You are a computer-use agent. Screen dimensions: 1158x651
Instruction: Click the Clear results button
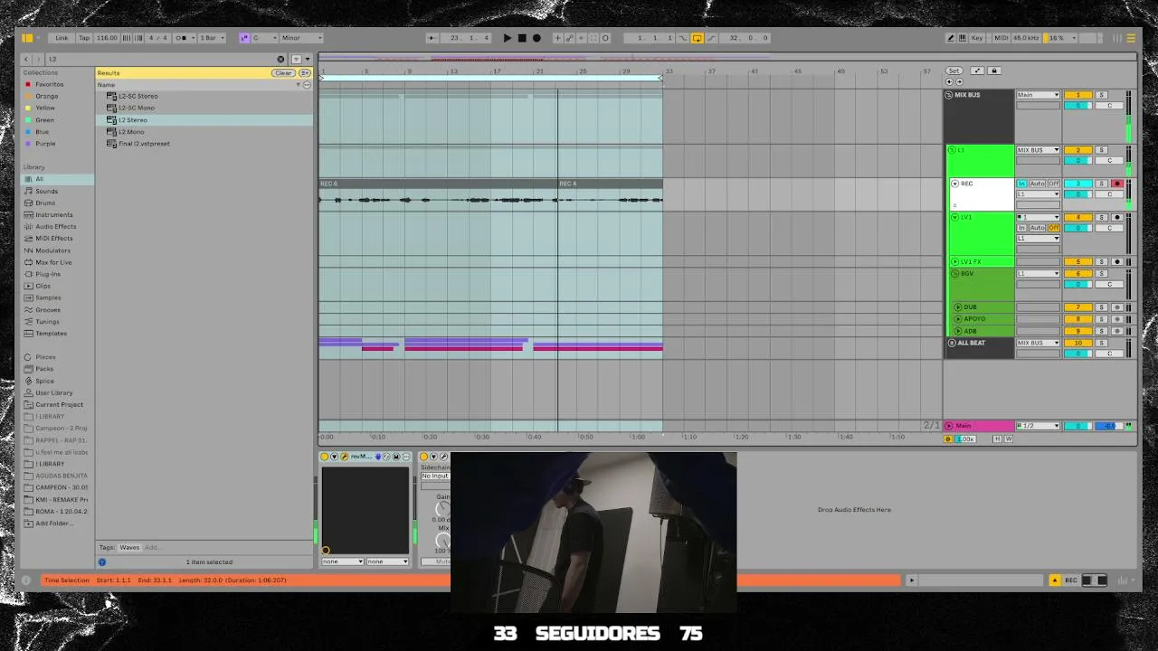pyautogui.click(x=283, y=73)
